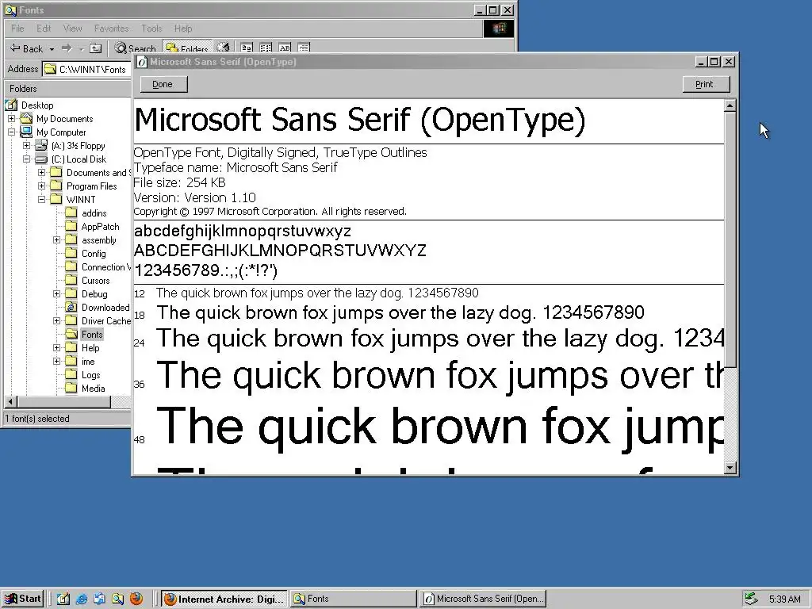Click Back arrow in Fonts window toolbar

tap(26, 48)
